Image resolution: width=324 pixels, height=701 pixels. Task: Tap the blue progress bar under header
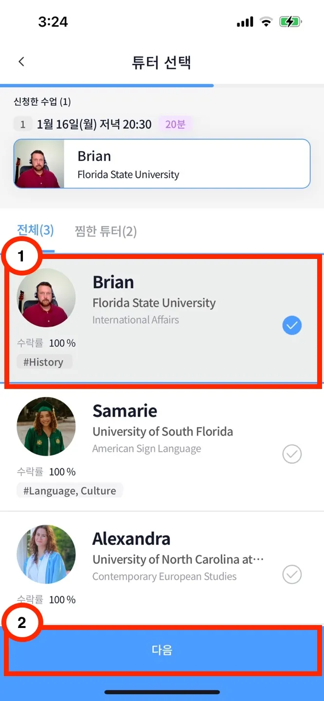pos(107,86)
